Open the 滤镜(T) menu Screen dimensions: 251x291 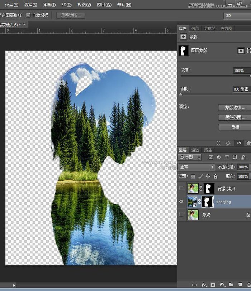[49, 5]
